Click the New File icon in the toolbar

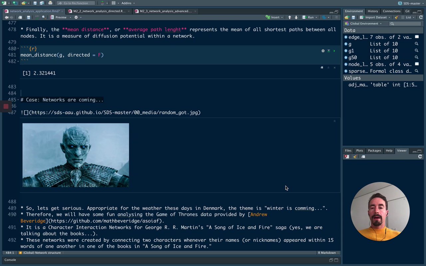pos(4,3)
